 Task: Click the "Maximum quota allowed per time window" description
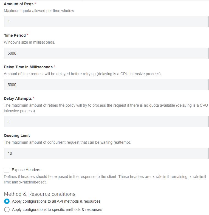(39, 11)
